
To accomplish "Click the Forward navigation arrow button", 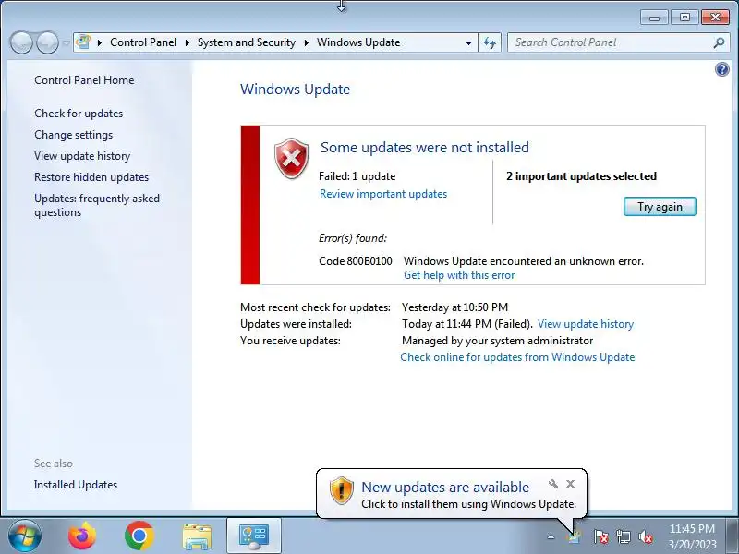I will click(x=47, y=42).
